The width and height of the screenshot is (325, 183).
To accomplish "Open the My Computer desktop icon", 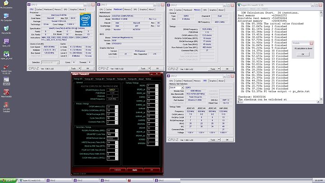I will [x=6, y=17].
